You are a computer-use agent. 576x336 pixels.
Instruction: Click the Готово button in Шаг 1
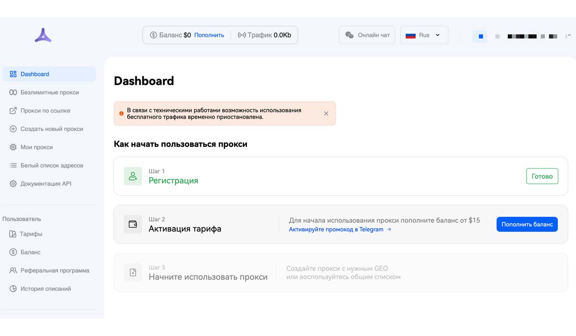(542, 176)
